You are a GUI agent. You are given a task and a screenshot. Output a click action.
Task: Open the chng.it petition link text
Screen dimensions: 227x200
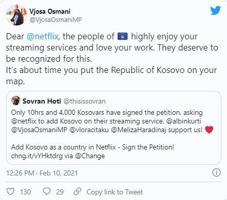(37, 156)
